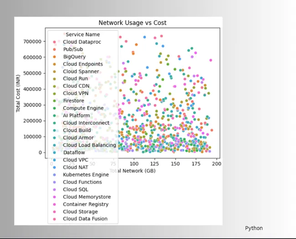Select 'Dataflow' legend label

click(74, 153)
